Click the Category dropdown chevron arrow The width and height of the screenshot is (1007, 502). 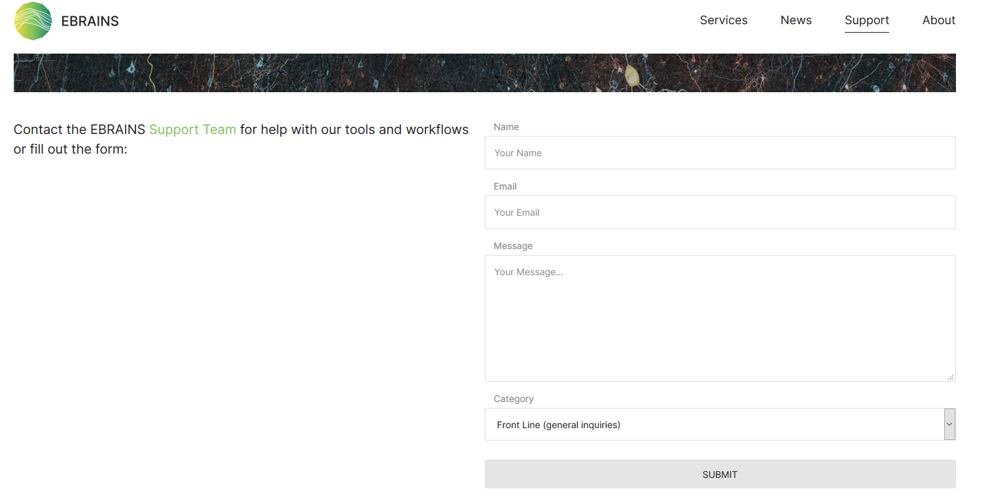949,424
